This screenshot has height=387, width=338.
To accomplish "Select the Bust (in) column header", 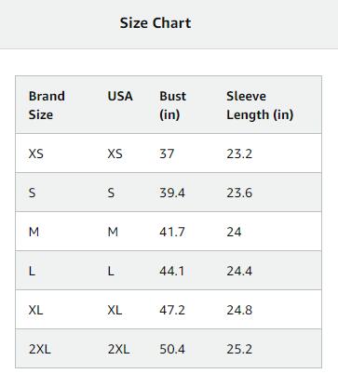I will (173, 105).
